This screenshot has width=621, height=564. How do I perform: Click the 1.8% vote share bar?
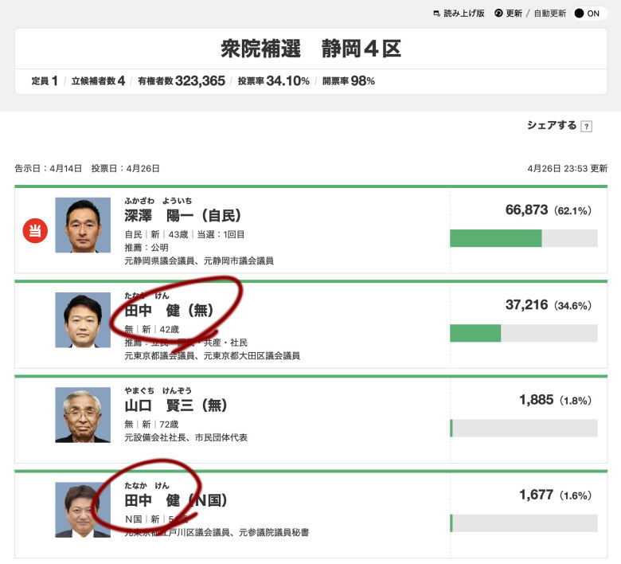pyautogui.click(x=524, y=428)
